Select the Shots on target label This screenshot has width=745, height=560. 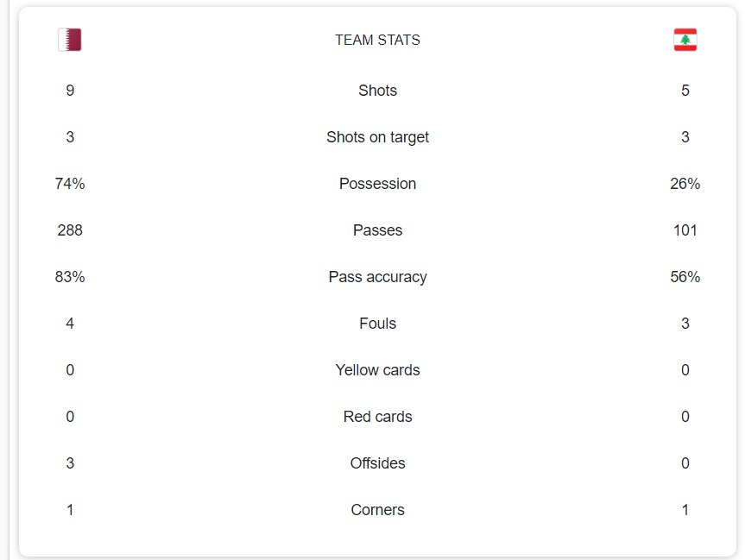pyautogui.click(x=377, y=137)
